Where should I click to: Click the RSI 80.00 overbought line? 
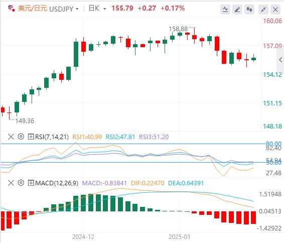pos(133,144)
